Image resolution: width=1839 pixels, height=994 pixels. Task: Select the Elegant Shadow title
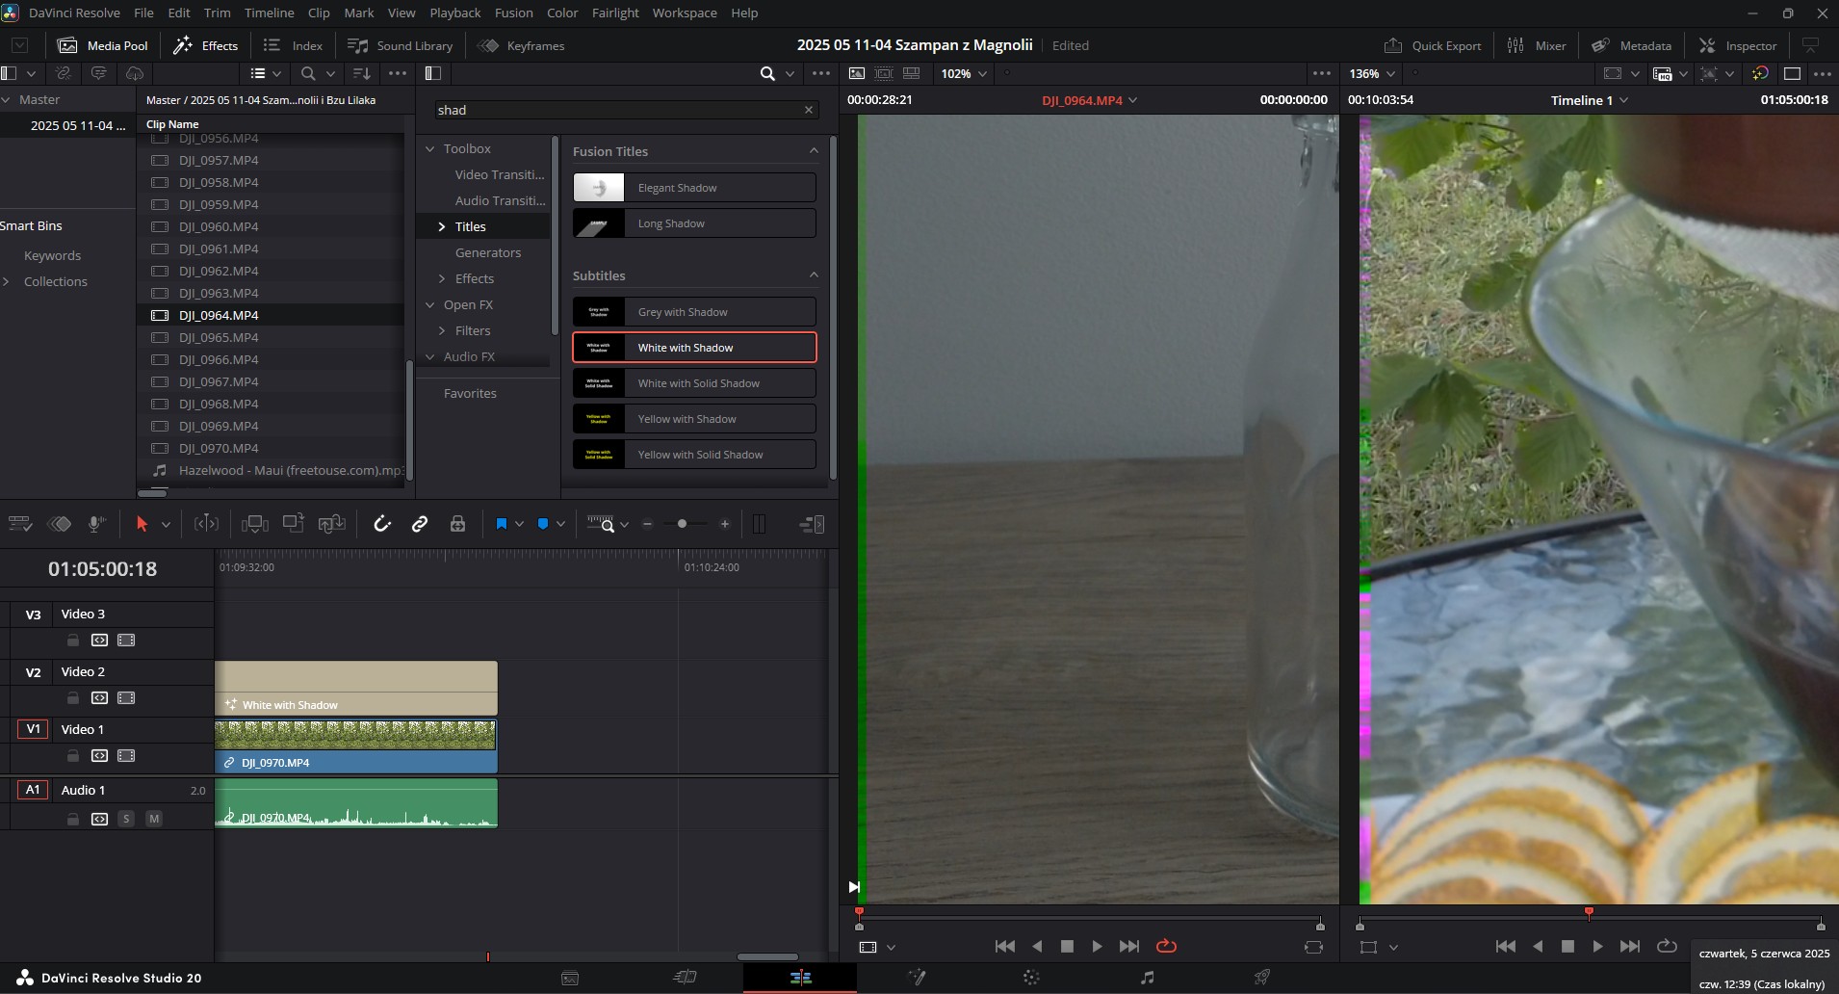[x=694, y=188]
